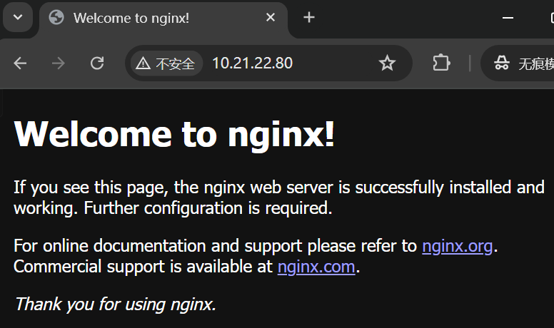Bookmark this page with the star icon
Viewport: 554px width, 328px height.
pos(387,63)
